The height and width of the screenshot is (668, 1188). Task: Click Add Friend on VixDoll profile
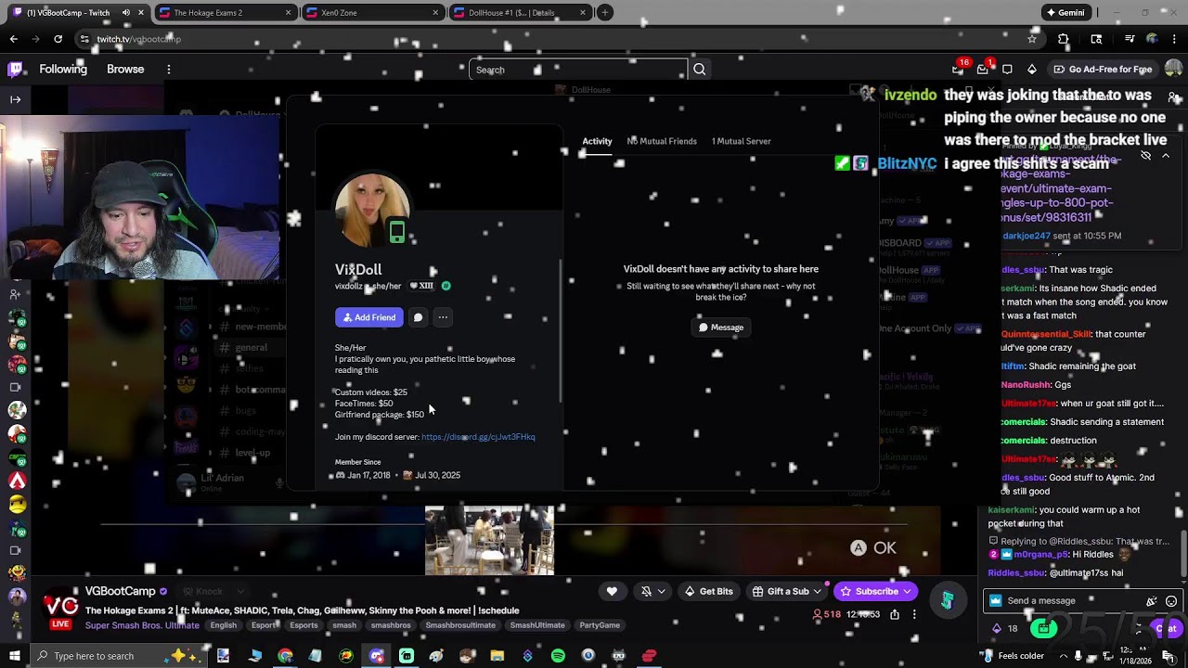coord(369,317)
